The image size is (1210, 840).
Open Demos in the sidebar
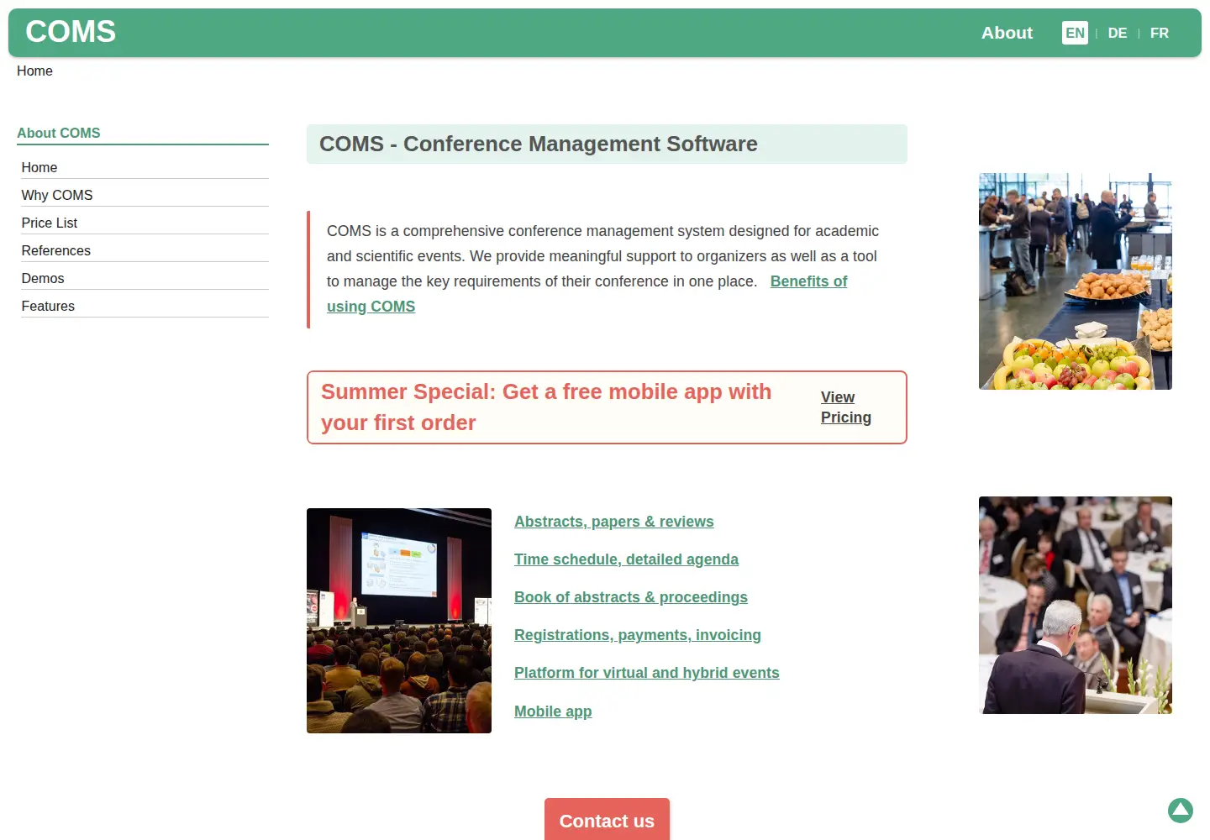pos(145,278)
